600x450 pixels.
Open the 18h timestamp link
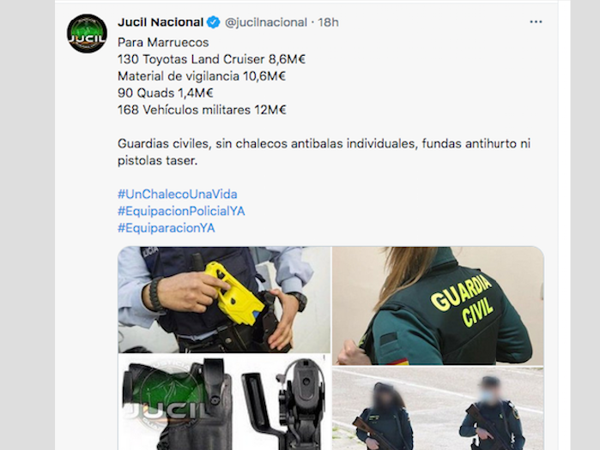pos(328,22)
